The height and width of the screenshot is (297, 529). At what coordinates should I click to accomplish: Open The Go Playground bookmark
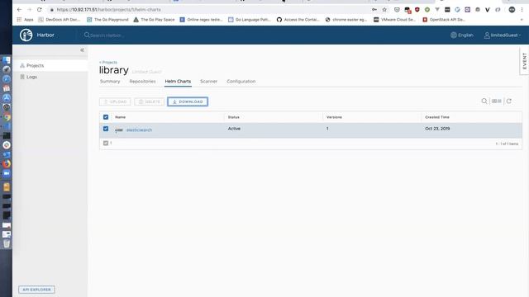tap(107, 20)
